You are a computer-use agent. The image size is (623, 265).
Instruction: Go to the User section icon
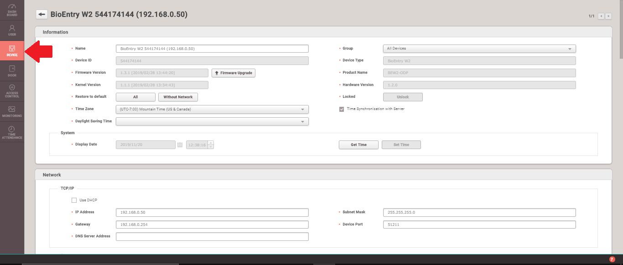(x=12, y=30)
